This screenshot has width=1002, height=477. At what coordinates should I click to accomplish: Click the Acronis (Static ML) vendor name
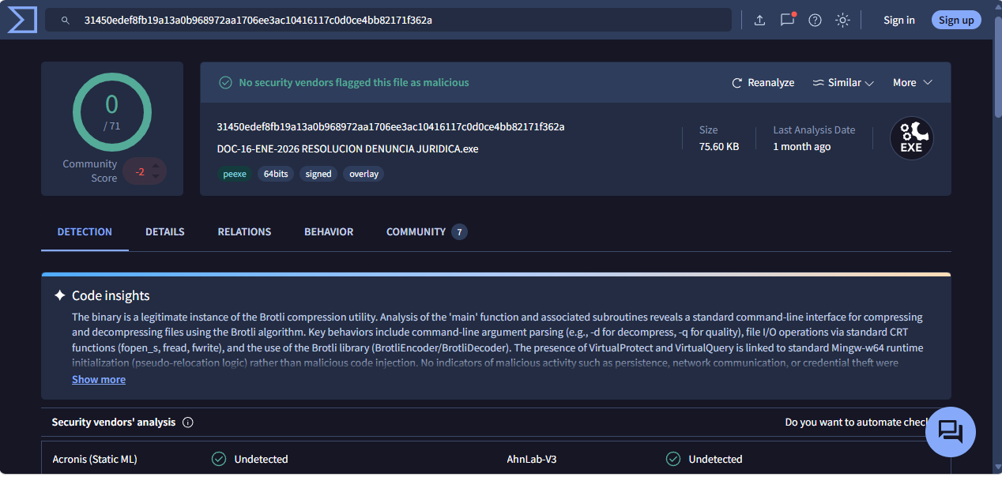pyautogui.click(x=95, y=459)
